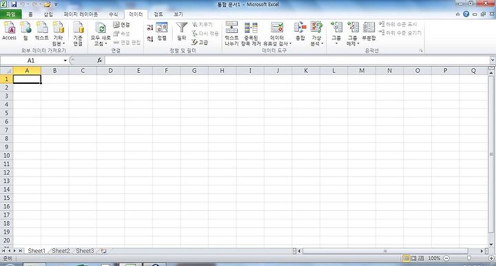Open the Name Box dropdown arrow

coord(65,60)
